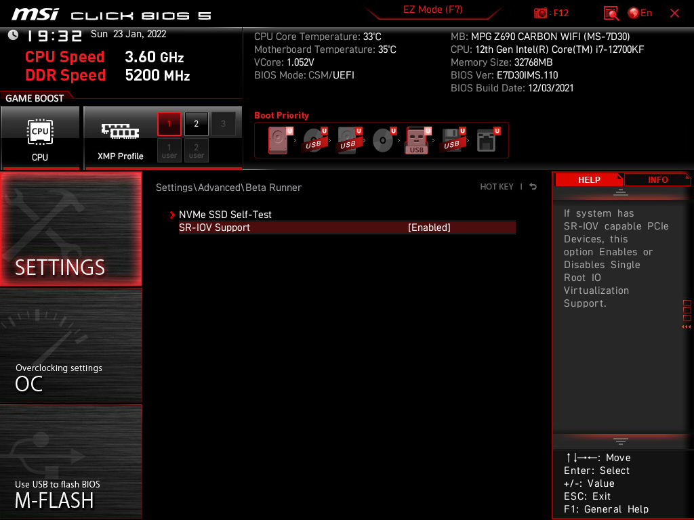Select the network boot device icon
Image resolution: width=694 pixels, height=520 pixels.
click(x=487, y=140)
